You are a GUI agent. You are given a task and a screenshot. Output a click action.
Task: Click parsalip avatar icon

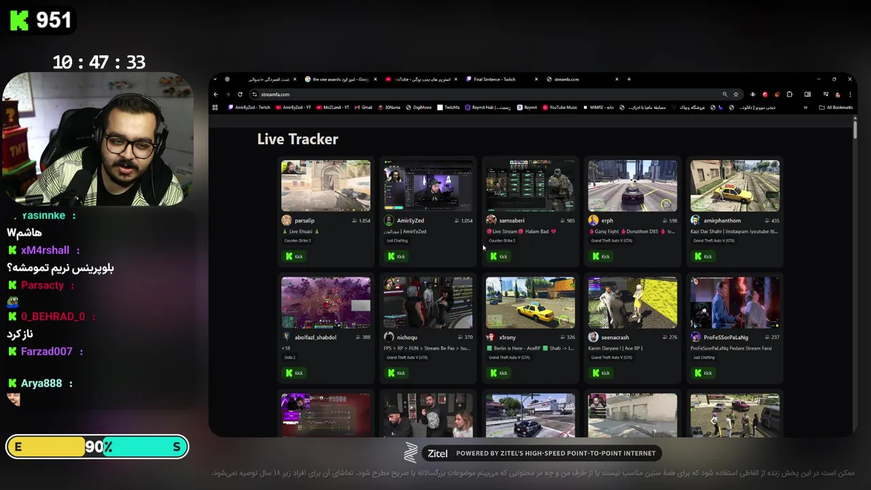tap(286, 220)
